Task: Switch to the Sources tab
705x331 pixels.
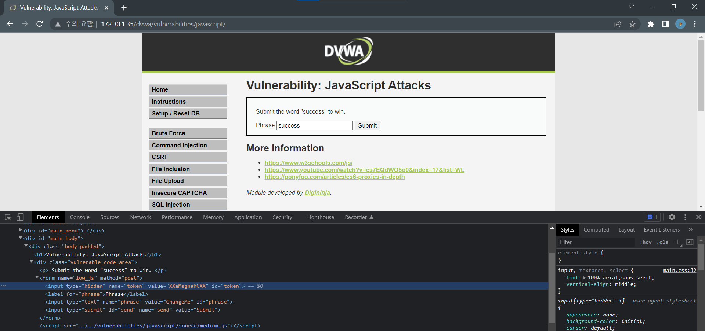Action: [x=110, y=217]
